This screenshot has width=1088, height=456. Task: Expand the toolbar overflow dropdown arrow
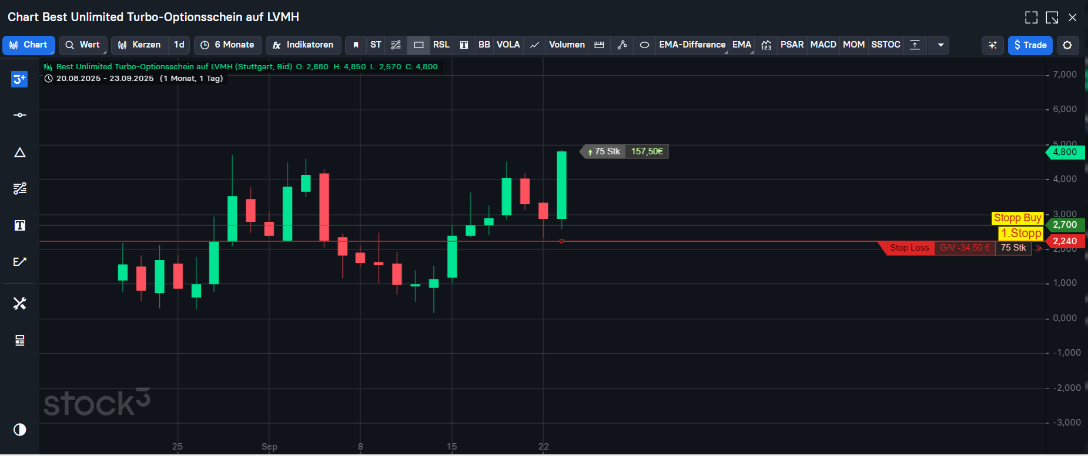pyautogui.click(x=940, y=45)
